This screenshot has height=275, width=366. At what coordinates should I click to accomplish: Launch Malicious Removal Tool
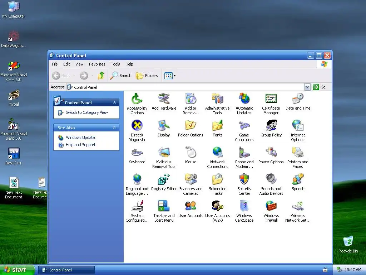(164, 158)
